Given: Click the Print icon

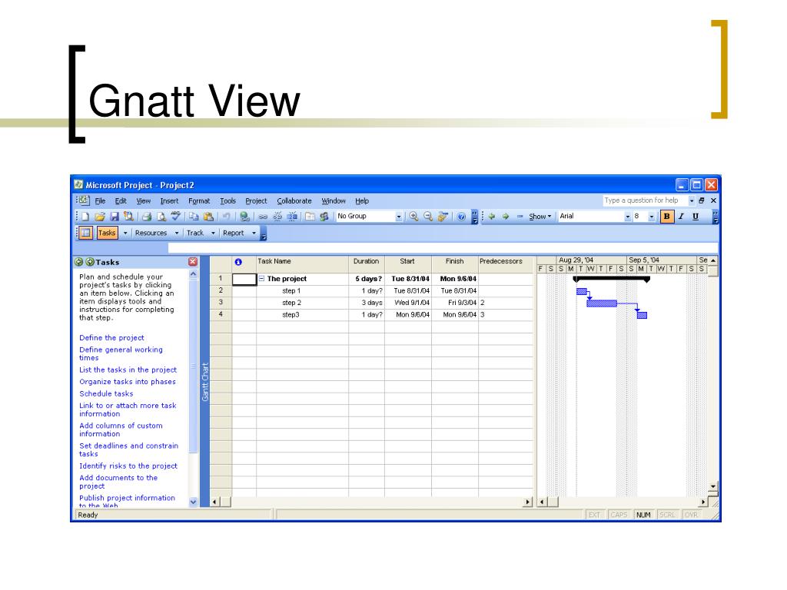Looking at the screenshot, I should [147, 216].
